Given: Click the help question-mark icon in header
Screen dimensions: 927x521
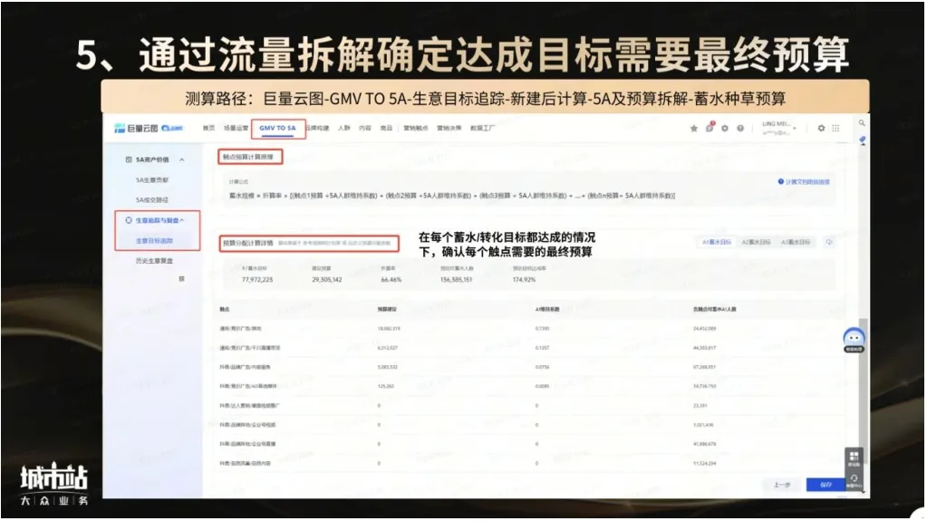Looking at the screenshot, I should tap(740, 129).
